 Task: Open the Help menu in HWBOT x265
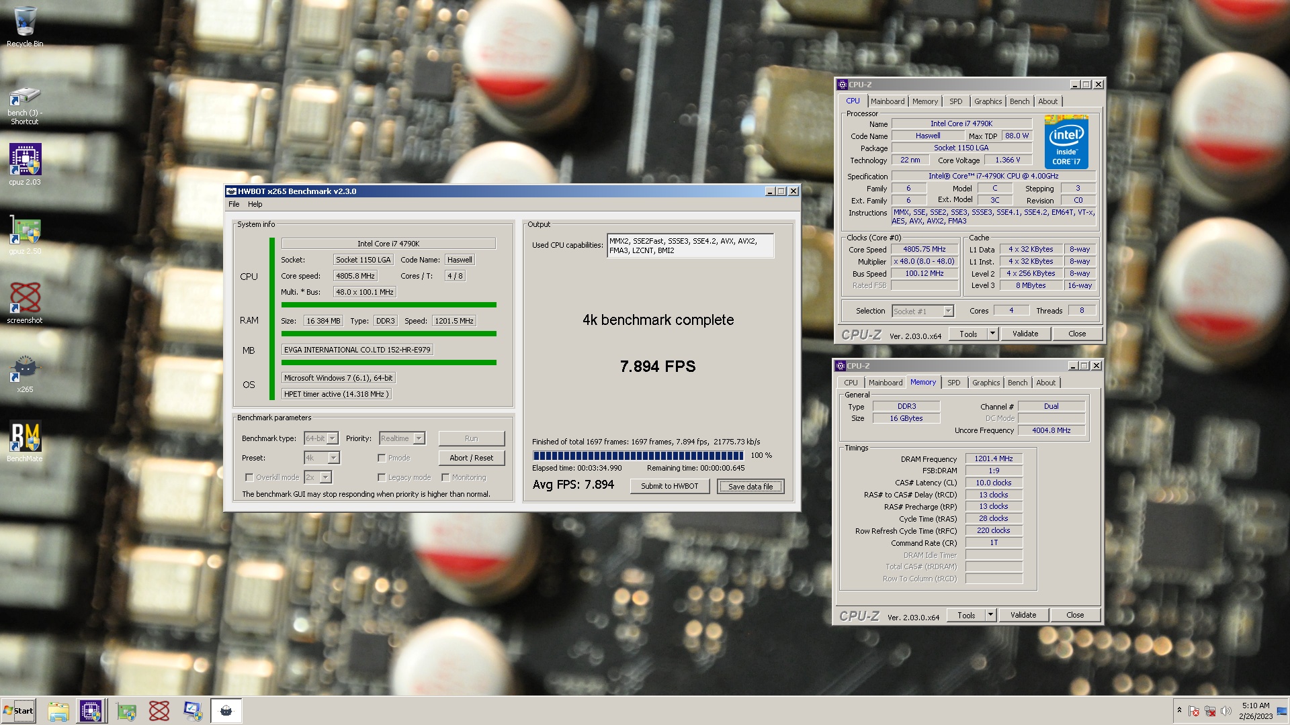pyautogui.click(x=255, y=204)
